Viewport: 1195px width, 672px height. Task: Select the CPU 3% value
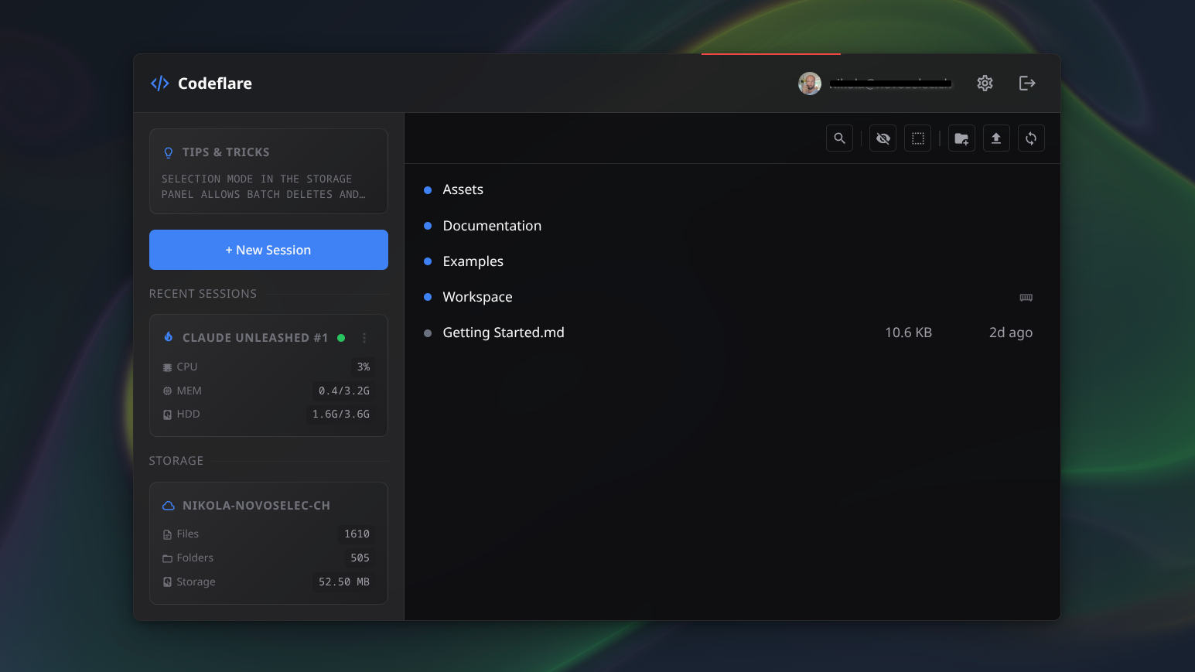click(364, 367)
